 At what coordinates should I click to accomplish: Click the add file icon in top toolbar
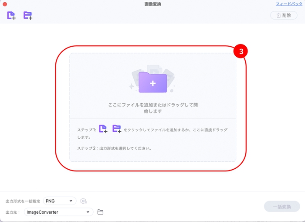point(11,15)
